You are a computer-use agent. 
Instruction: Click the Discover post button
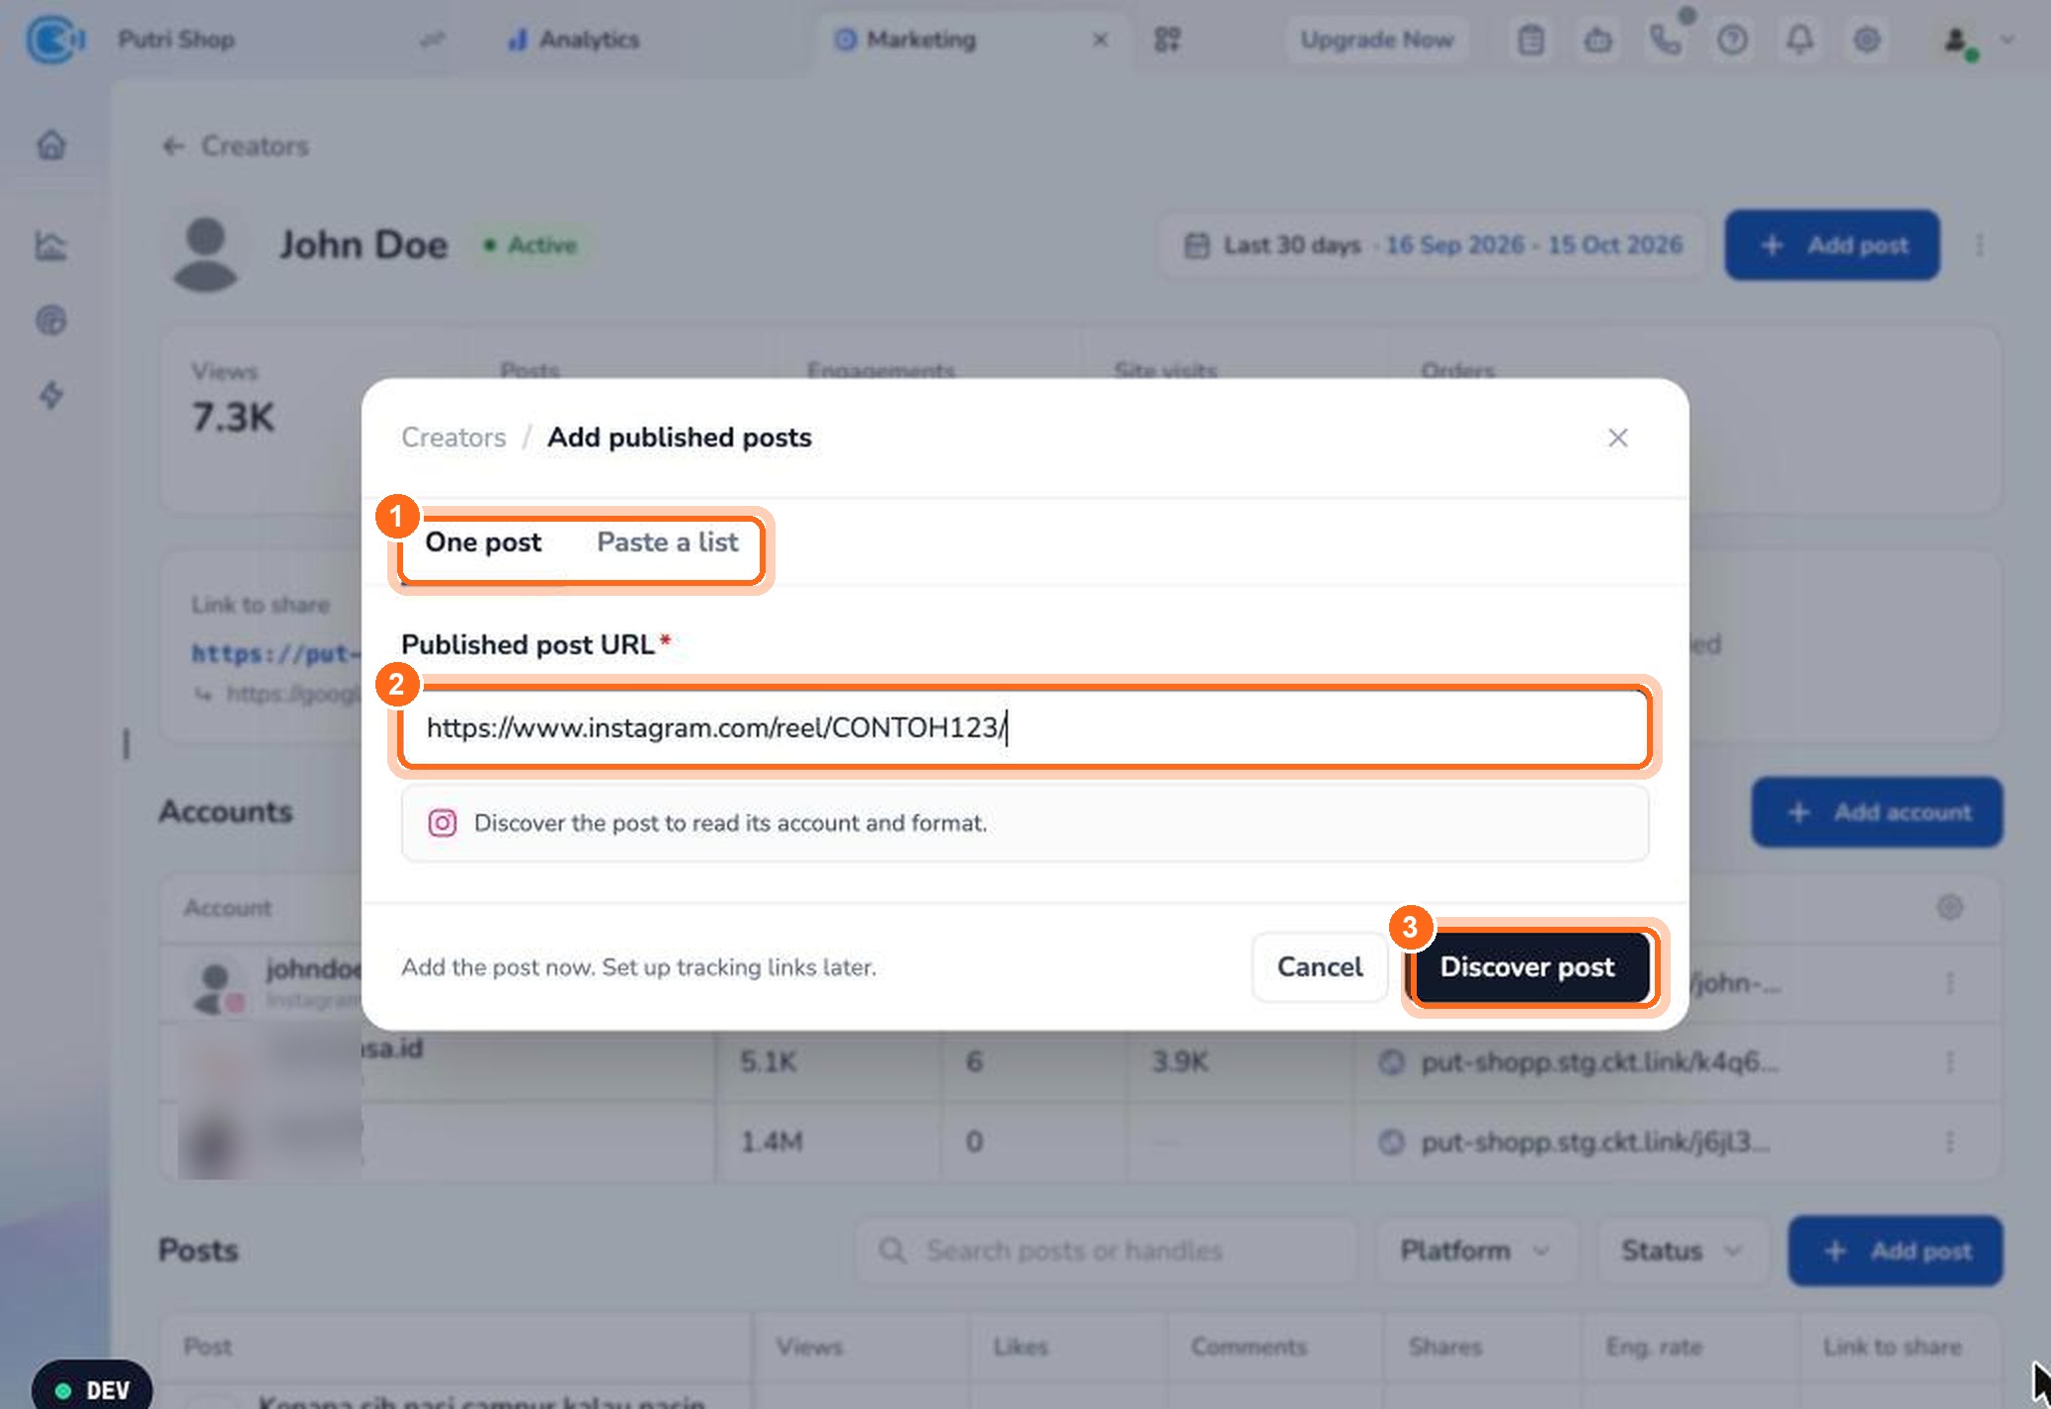[x=1527, y=967]
